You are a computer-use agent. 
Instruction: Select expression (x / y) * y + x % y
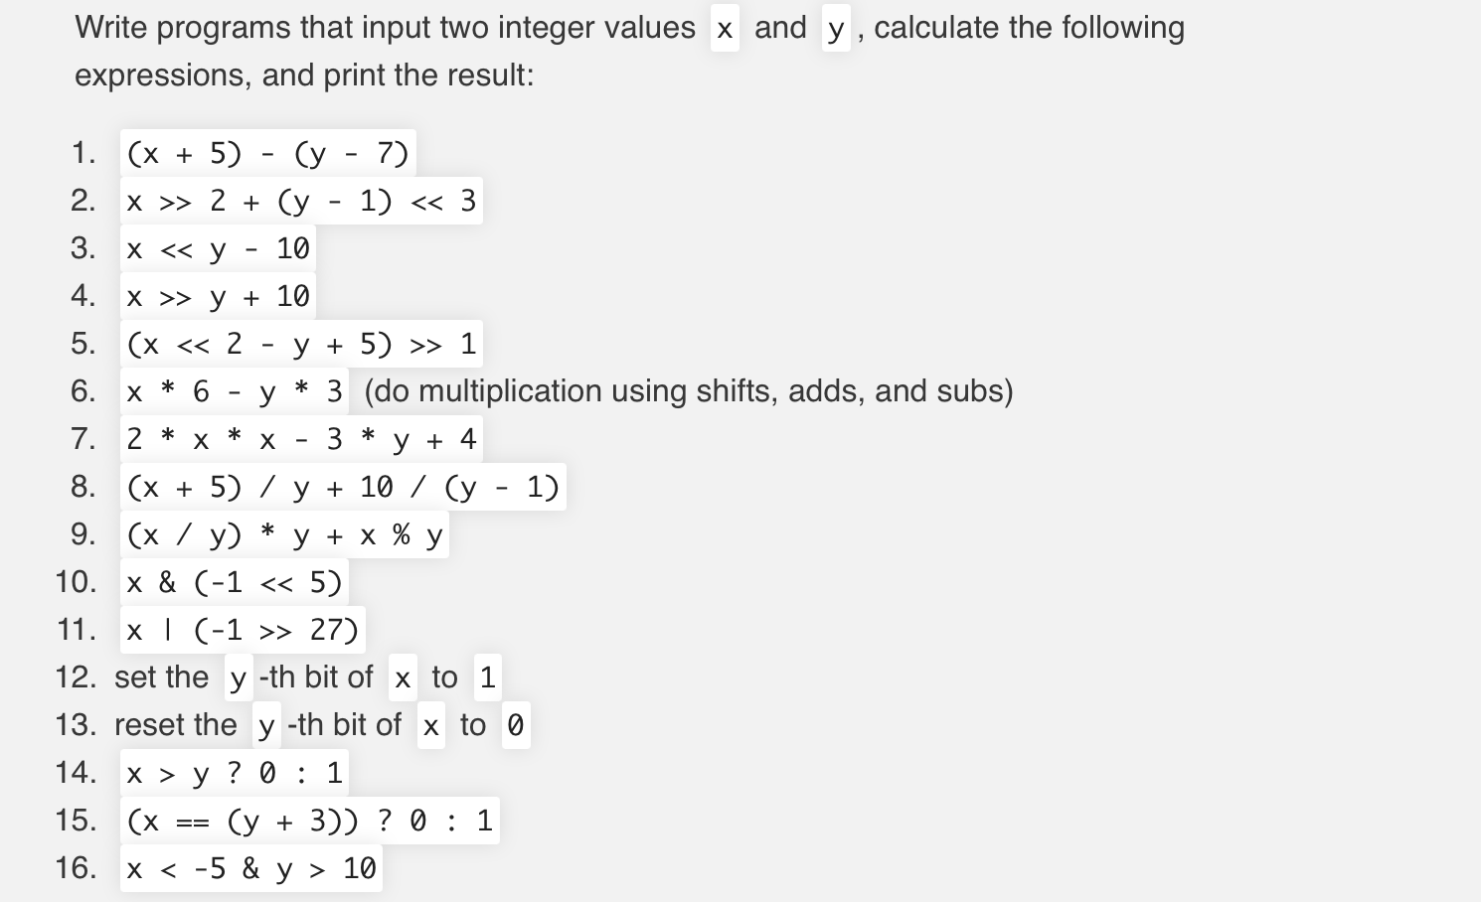284,534
